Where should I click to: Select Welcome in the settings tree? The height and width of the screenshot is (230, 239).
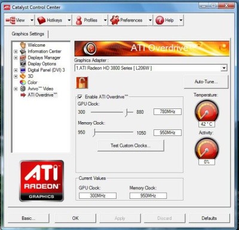tap(36, 45)
